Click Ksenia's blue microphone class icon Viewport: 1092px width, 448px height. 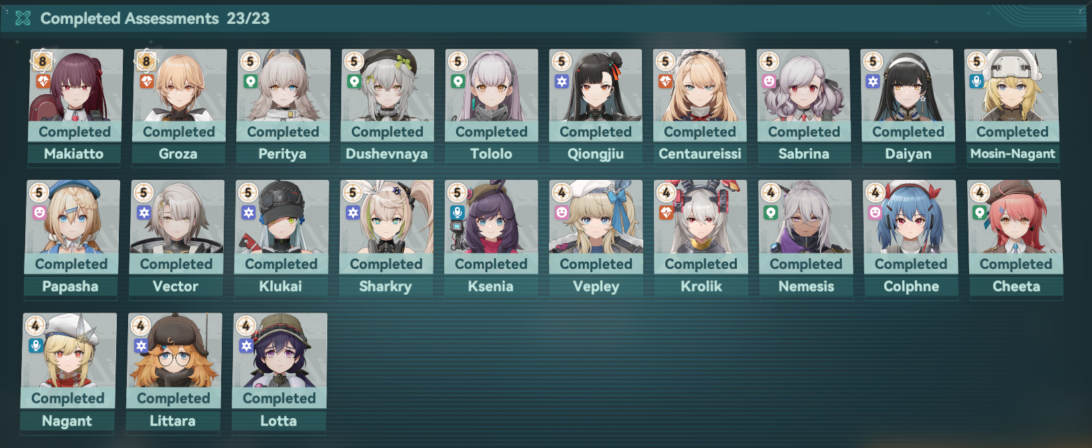[x=457, y=212]
